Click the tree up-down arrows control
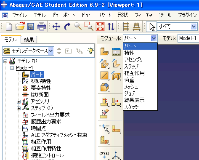The height and width of the screenshot is (160, 199). pos(59,51)
